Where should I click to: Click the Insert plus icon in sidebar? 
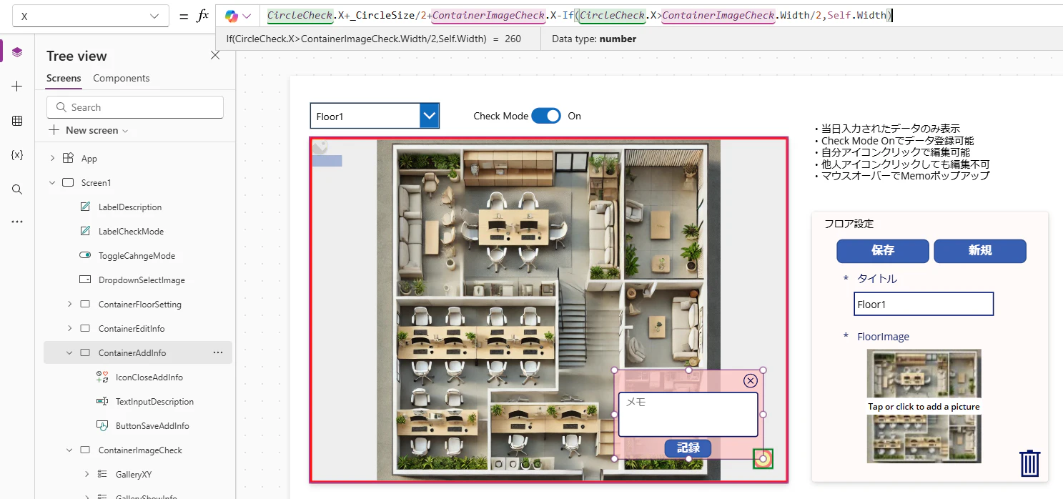pyautogui.click(x=17, y=86)
